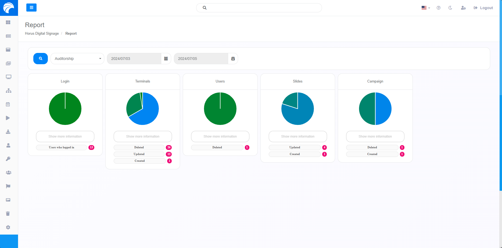Click the play icon in sidebar
This screenshot has width=502, height=248.
(8, 118)
